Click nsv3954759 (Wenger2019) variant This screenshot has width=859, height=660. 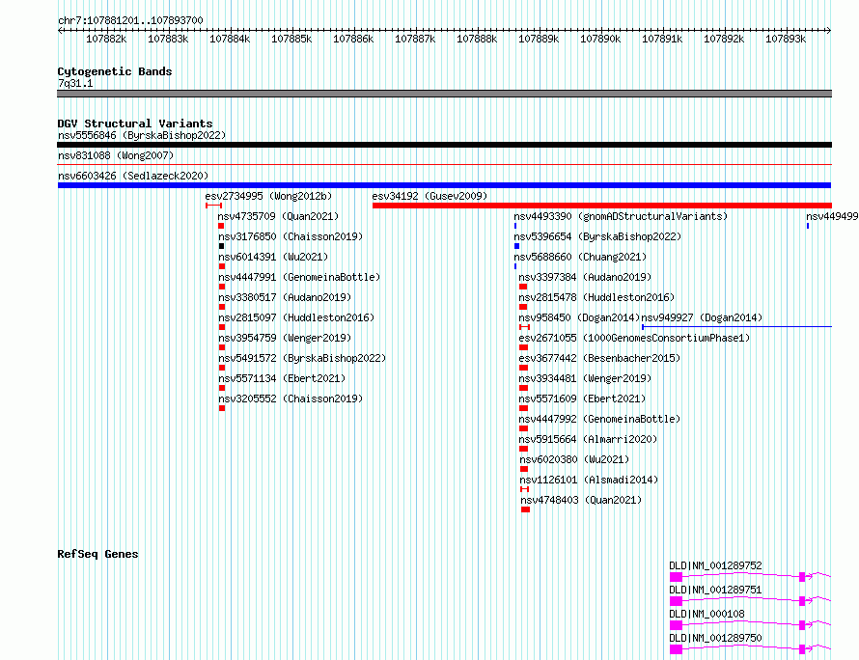point(285,338)
